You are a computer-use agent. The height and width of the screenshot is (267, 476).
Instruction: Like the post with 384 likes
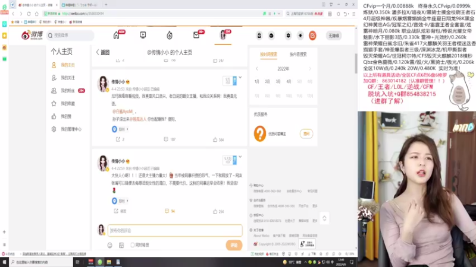[x=218, y=139]
